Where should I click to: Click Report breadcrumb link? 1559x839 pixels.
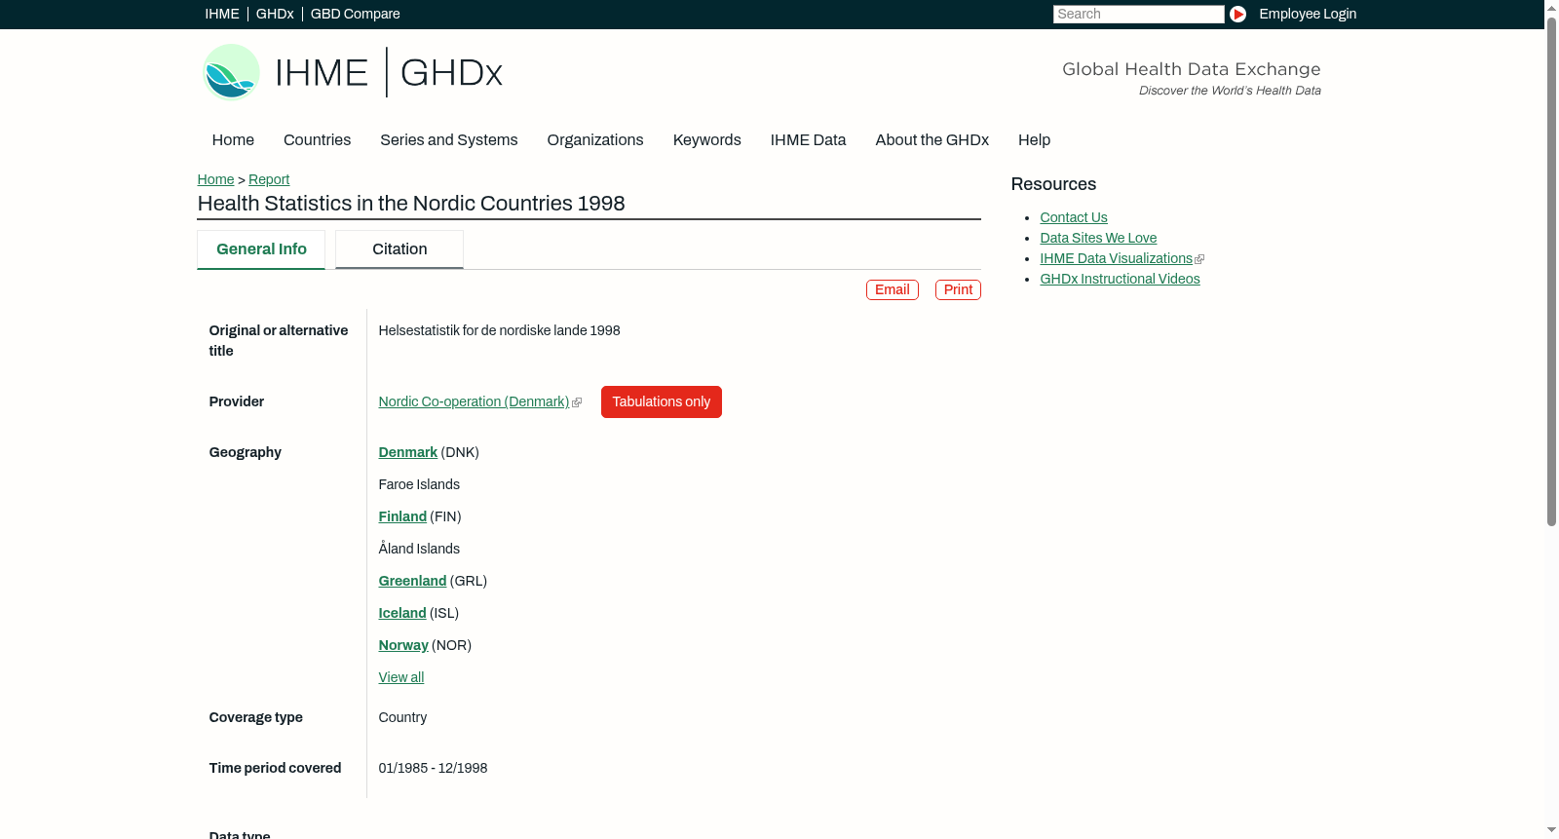(269, 179)
